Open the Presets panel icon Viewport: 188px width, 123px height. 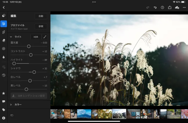pyautogui.click(x=4, y=16)
